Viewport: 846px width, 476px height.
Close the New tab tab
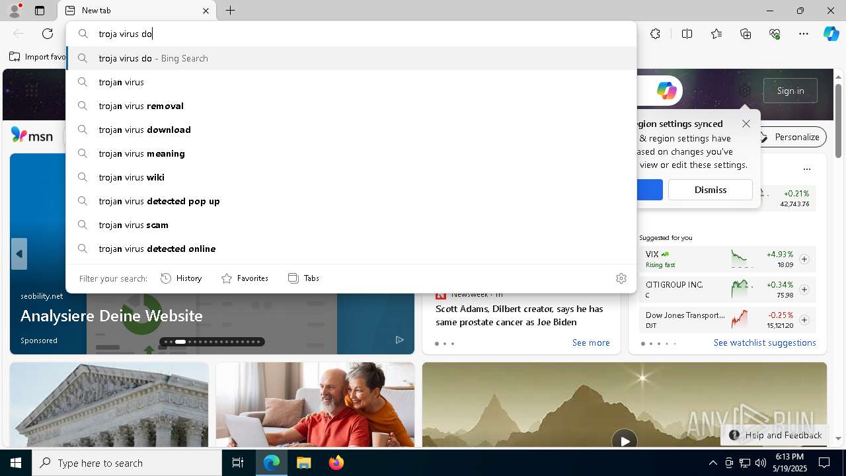(x=206, y=11)
